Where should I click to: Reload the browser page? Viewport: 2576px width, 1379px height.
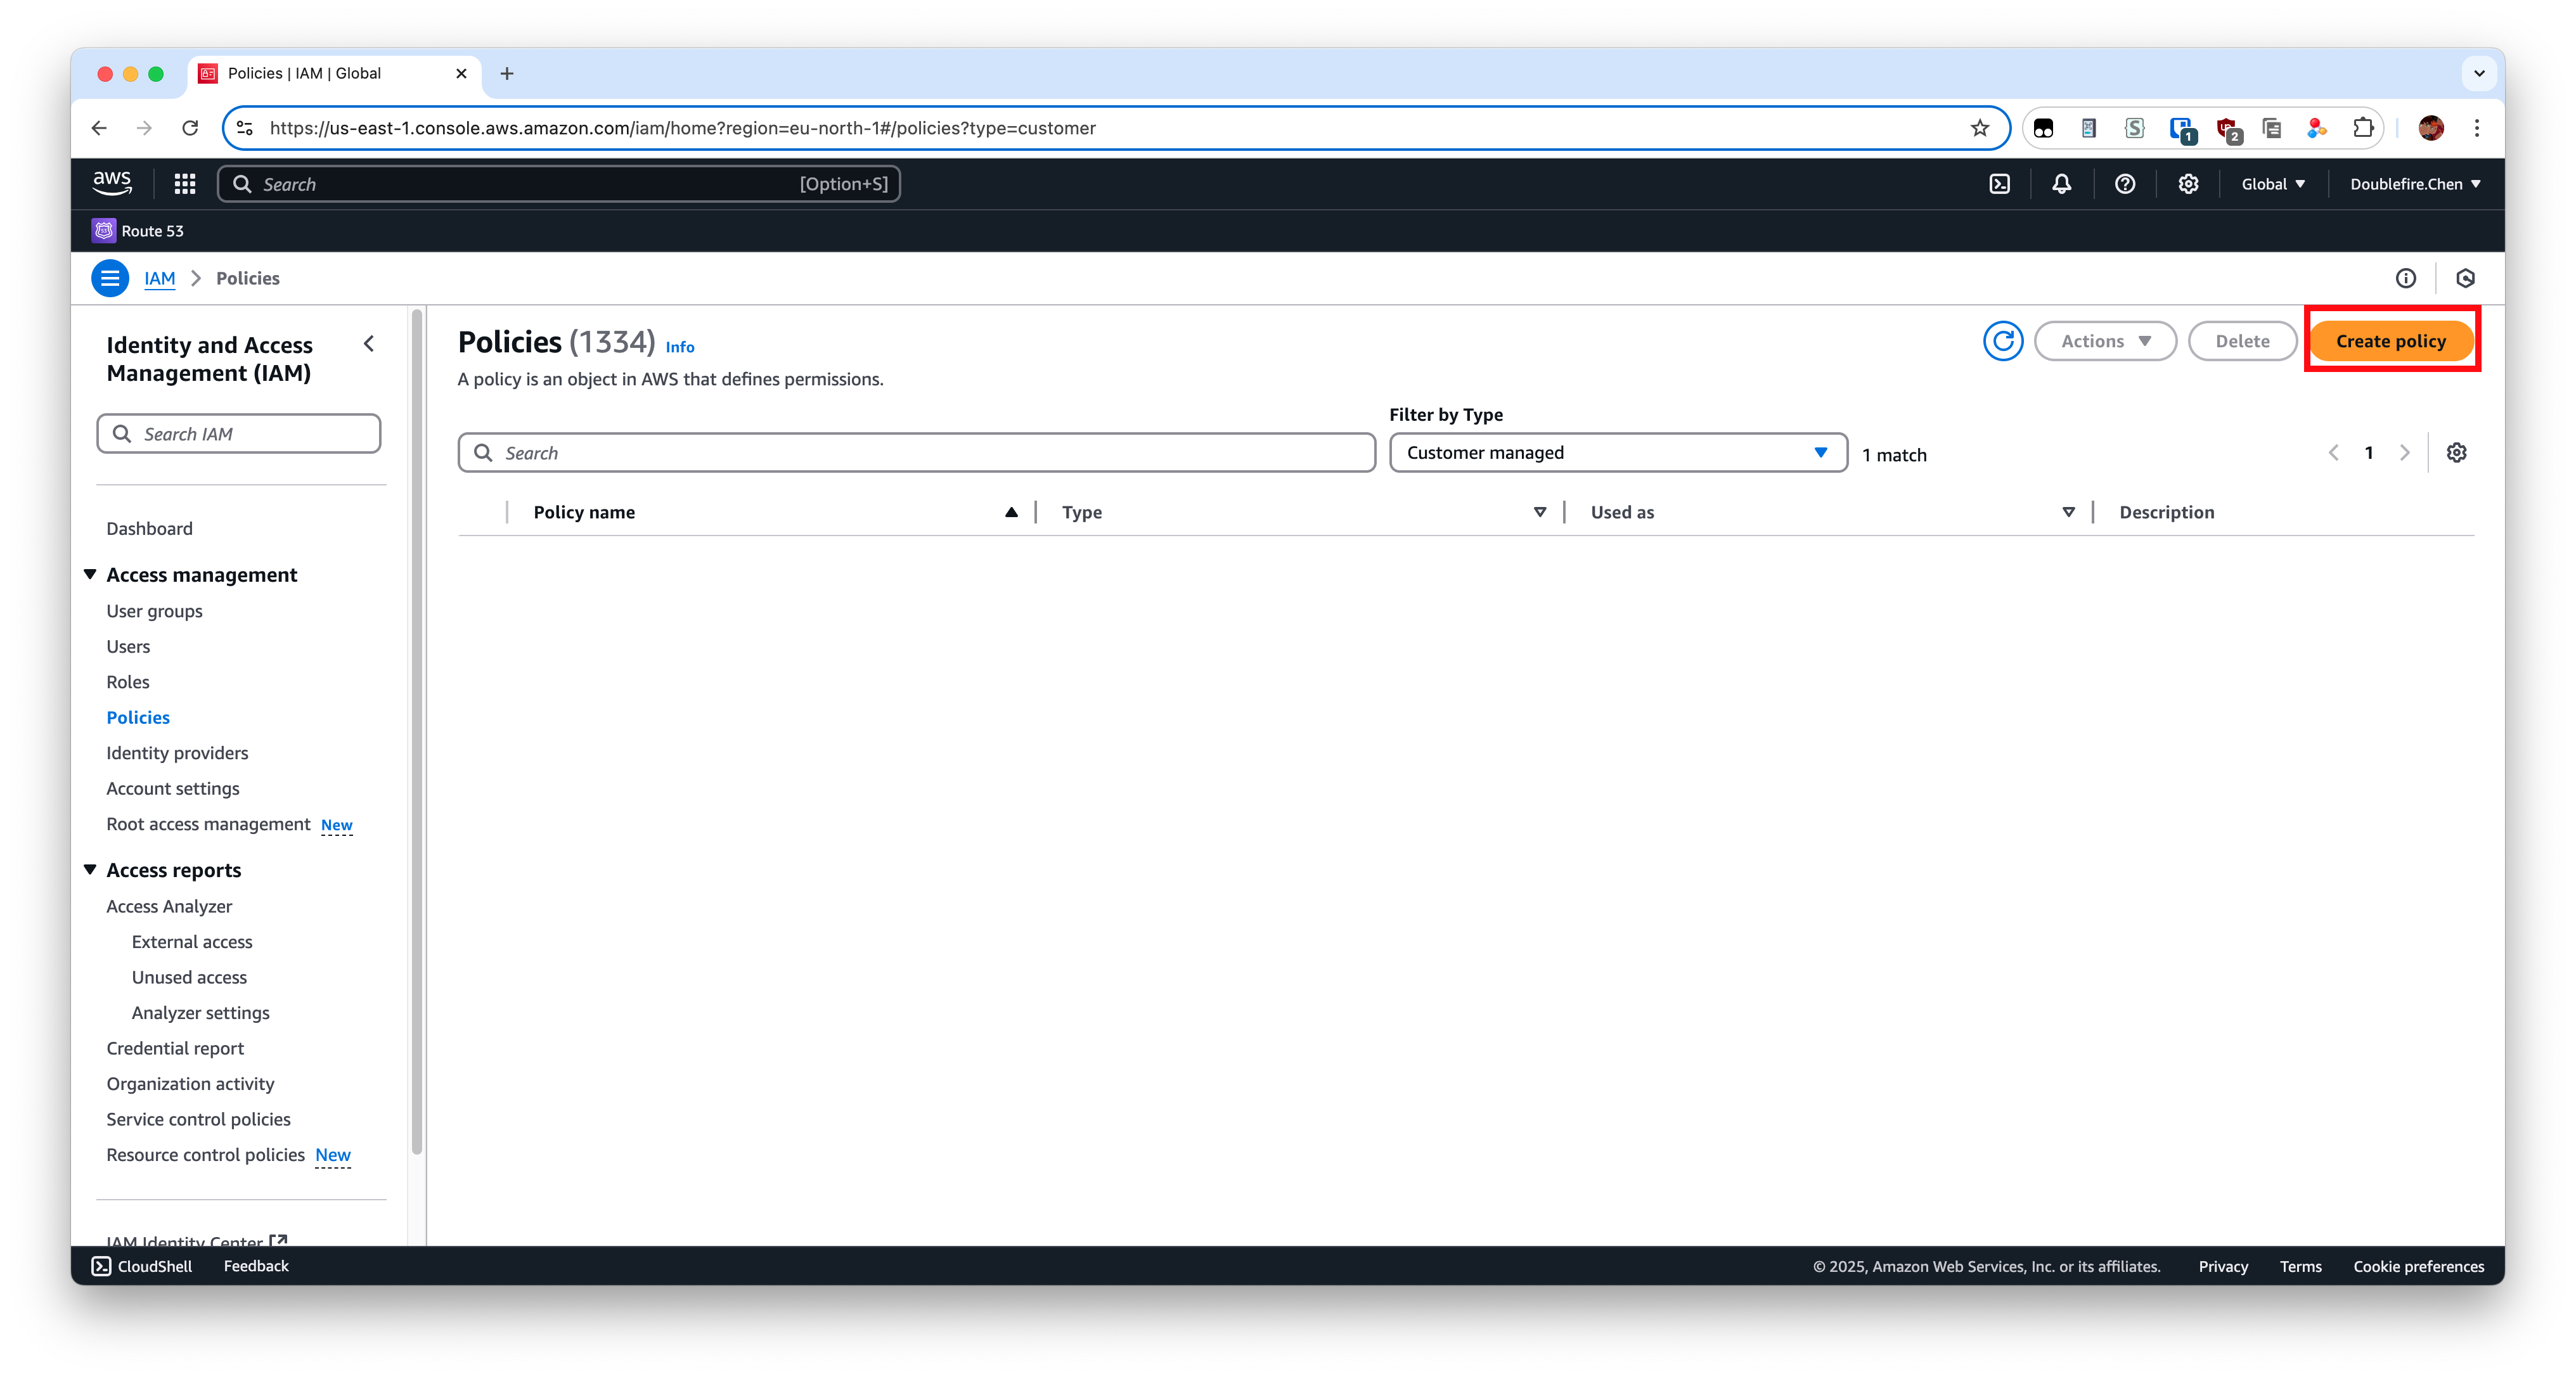click(190, 128)
